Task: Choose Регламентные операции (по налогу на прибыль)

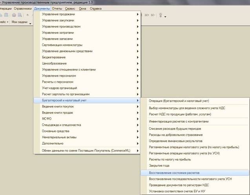Action: (195, 147)
